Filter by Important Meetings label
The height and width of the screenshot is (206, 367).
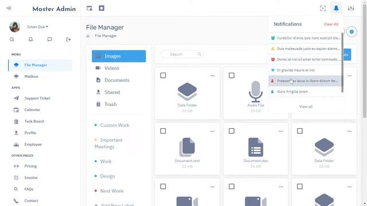pos(108,144)
